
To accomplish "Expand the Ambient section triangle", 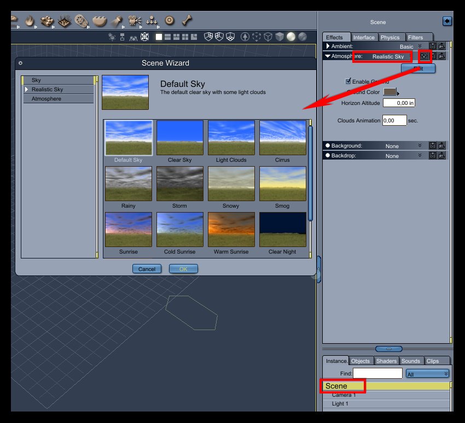I will [x=328, y=46].
